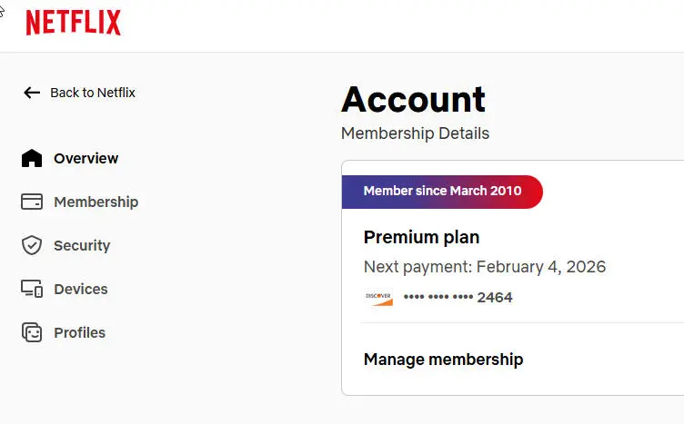
Task: Click the Member since March 2010 badge
Action: point(442,192)
